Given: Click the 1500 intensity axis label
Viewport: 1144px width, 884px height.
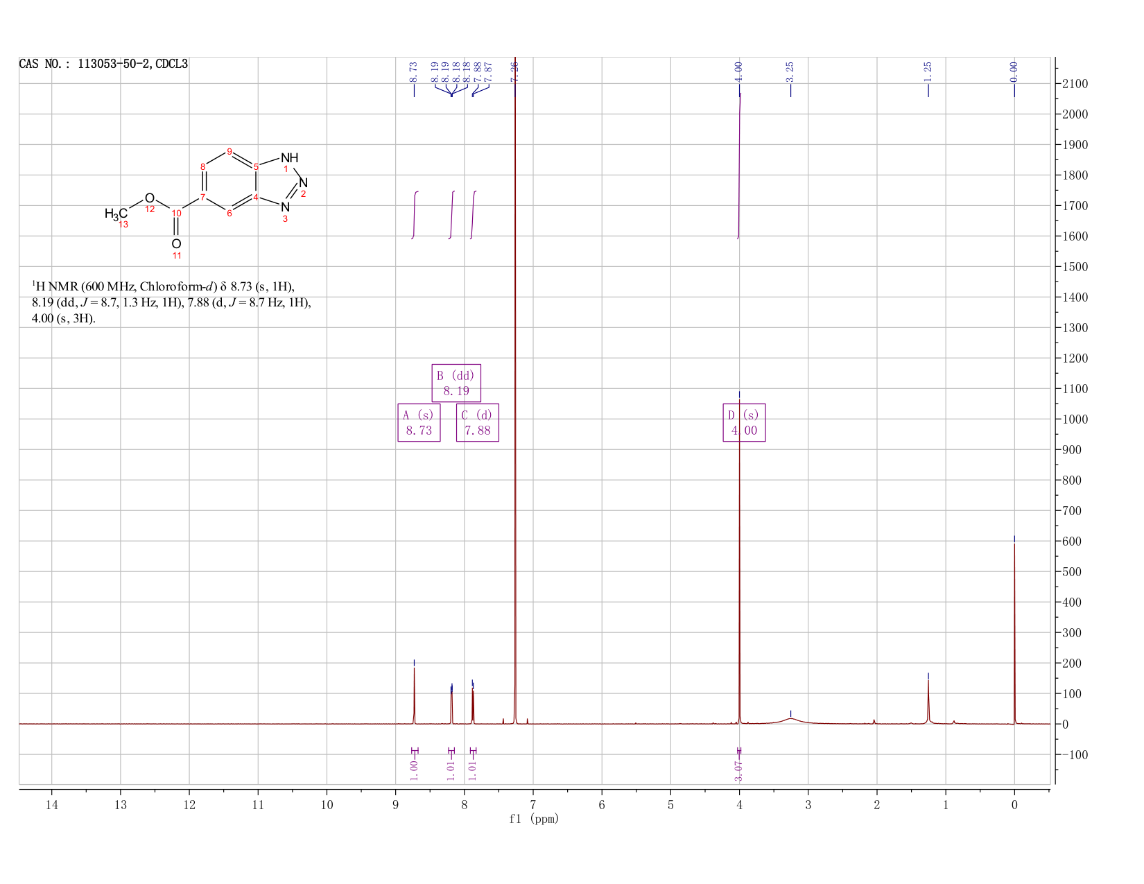Looking at the screenshot, I should (1075, 267).
